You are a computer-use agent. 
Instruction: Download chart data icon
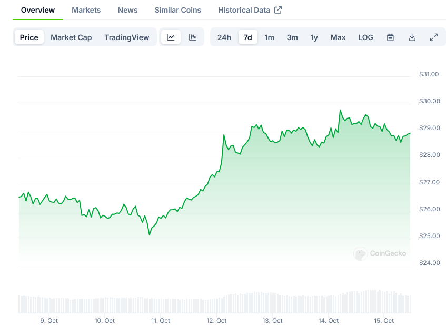(412, 37)
